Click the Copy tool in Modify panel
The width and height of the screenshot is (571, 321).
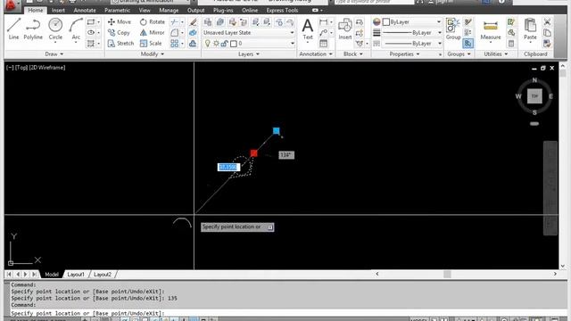point(119,32)
